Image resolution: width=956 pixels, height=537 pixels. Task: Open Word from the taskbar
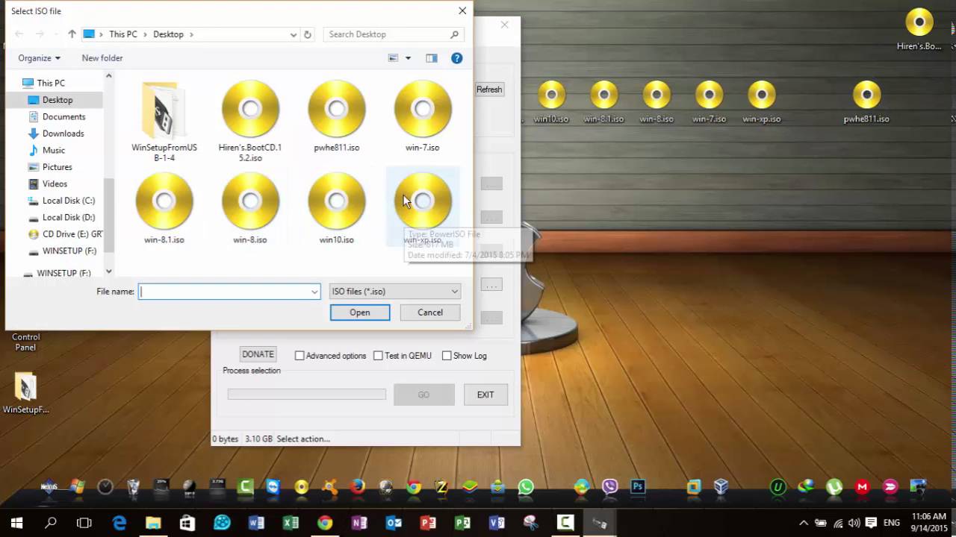click(256, 523)
